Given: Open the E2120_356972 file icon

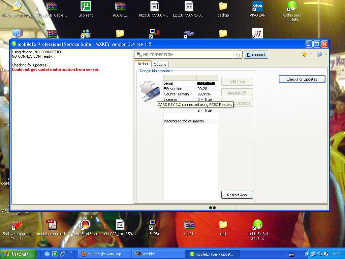Looking at the screenshot, I should click(189, 9).
